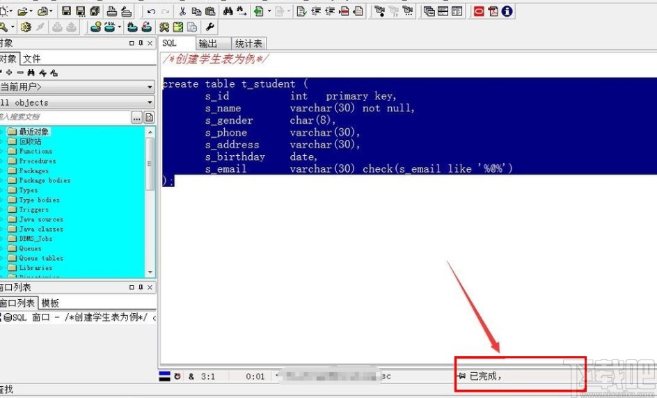
Task: Open a file with the folder icon
Action: point(22,11)
